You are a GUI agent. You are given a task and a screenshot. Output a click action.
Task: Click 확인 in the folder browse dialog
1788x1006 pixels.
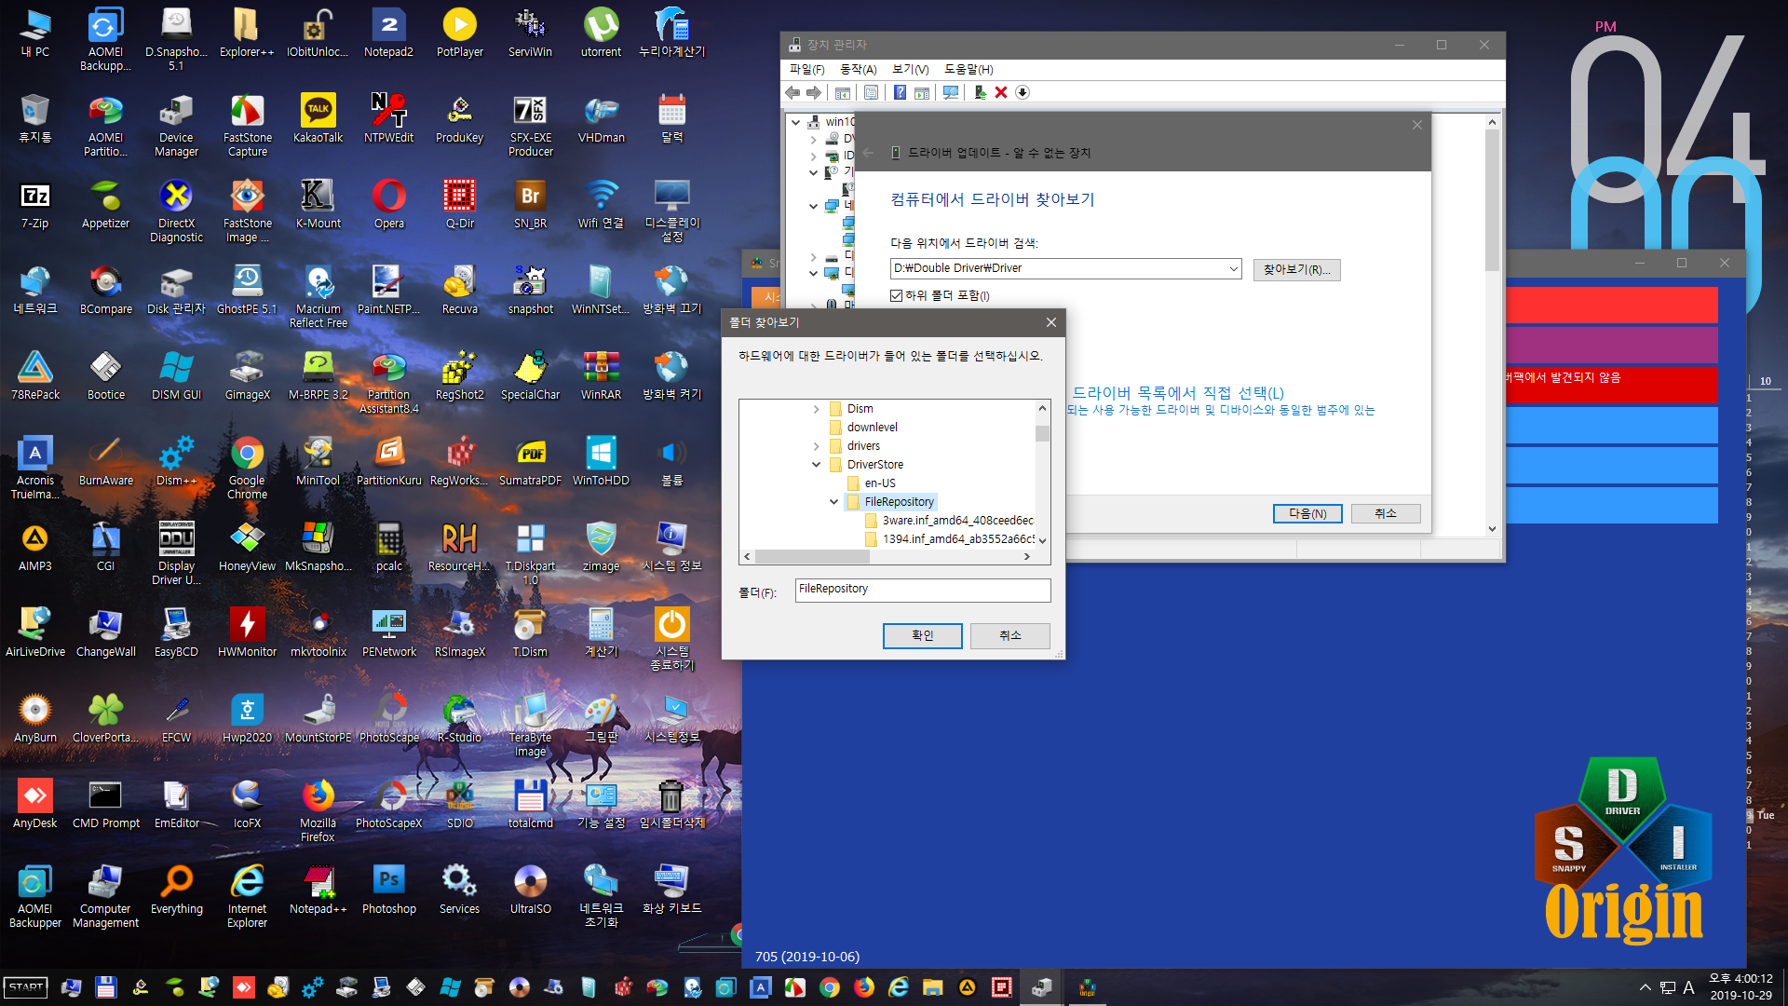(x=922, y=635)
